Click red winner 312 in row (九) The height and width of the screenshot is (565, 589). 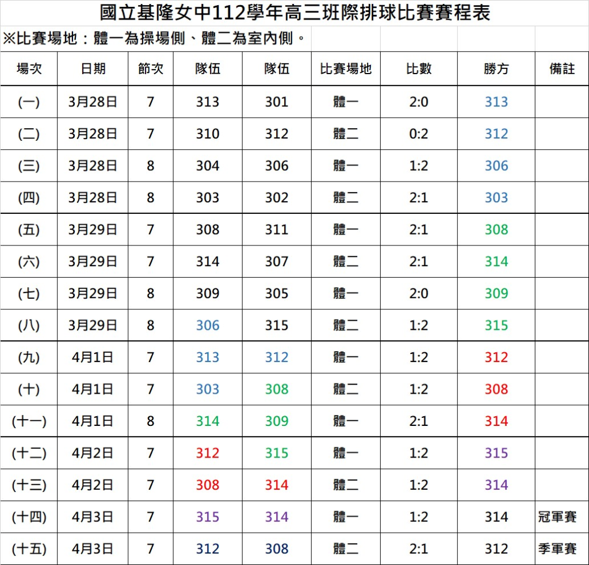click(x=496, y=357)
